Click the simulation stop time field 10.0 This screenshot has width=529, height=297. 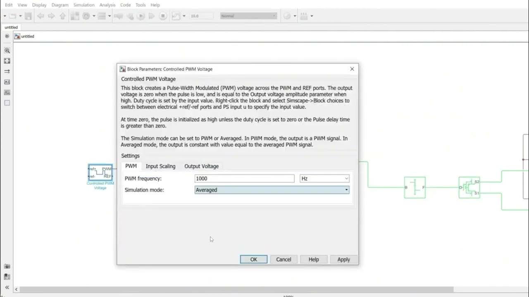[x=201, y=16]
